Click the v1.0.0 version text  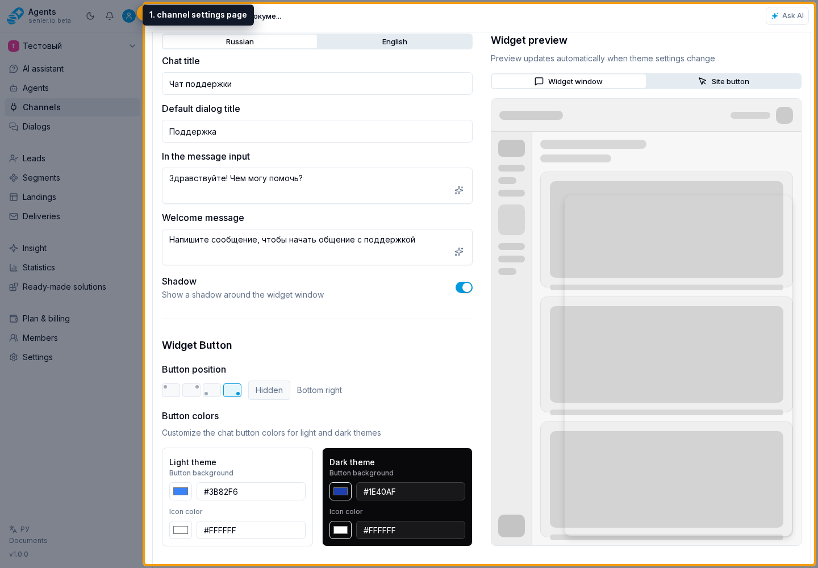(x=19, y=554)
